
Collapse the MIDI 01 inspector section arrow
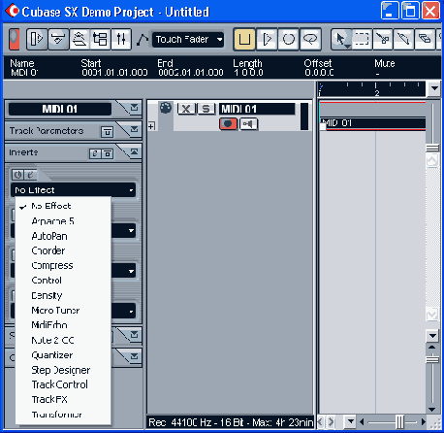click(134, 108)
